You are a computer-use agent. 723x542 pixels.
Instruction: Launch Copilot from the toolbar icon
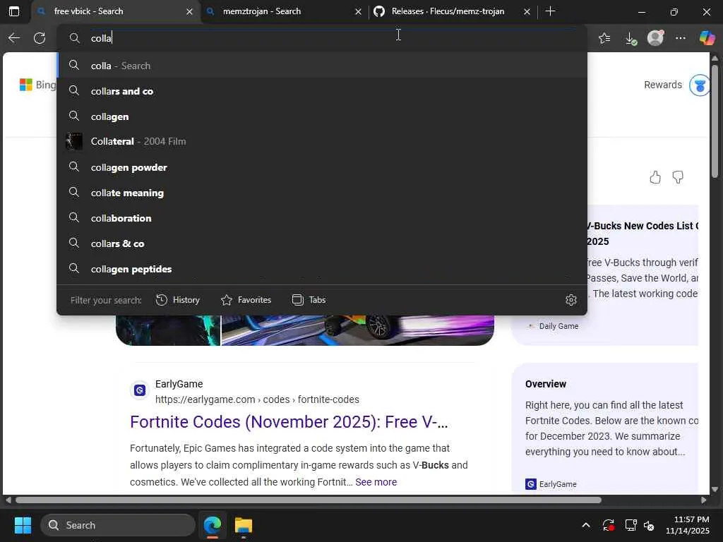click(706, 38)
